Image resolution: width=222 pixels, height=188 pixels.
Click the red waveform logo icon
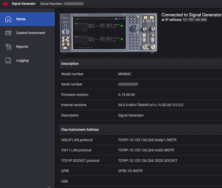coord(6,4)
